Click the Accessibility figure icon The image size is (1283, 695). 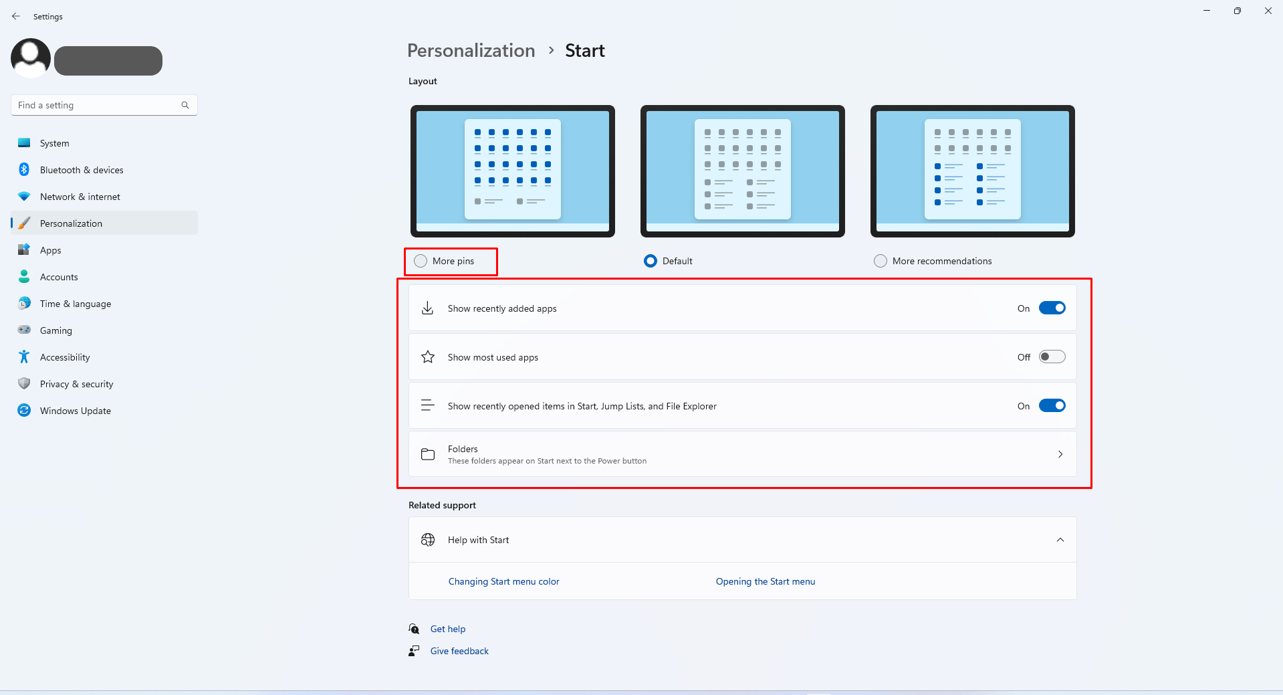pos(24,357)
